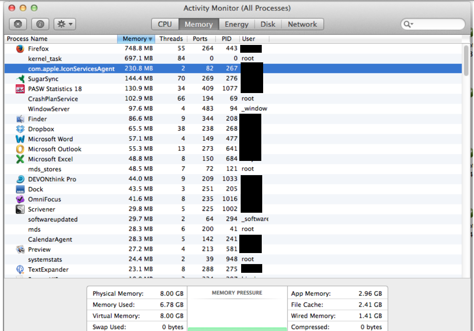474x331 pixels.
Task: Click the Firefox icon
Action: (20, 49)
